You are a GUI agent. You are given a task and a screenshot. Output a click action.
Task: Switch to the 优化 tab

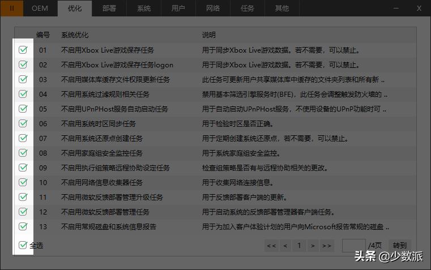coord(75,8)
